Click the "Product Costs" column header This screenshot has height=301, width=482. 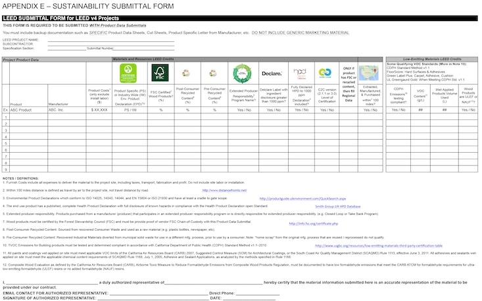(x=99, y=96)
